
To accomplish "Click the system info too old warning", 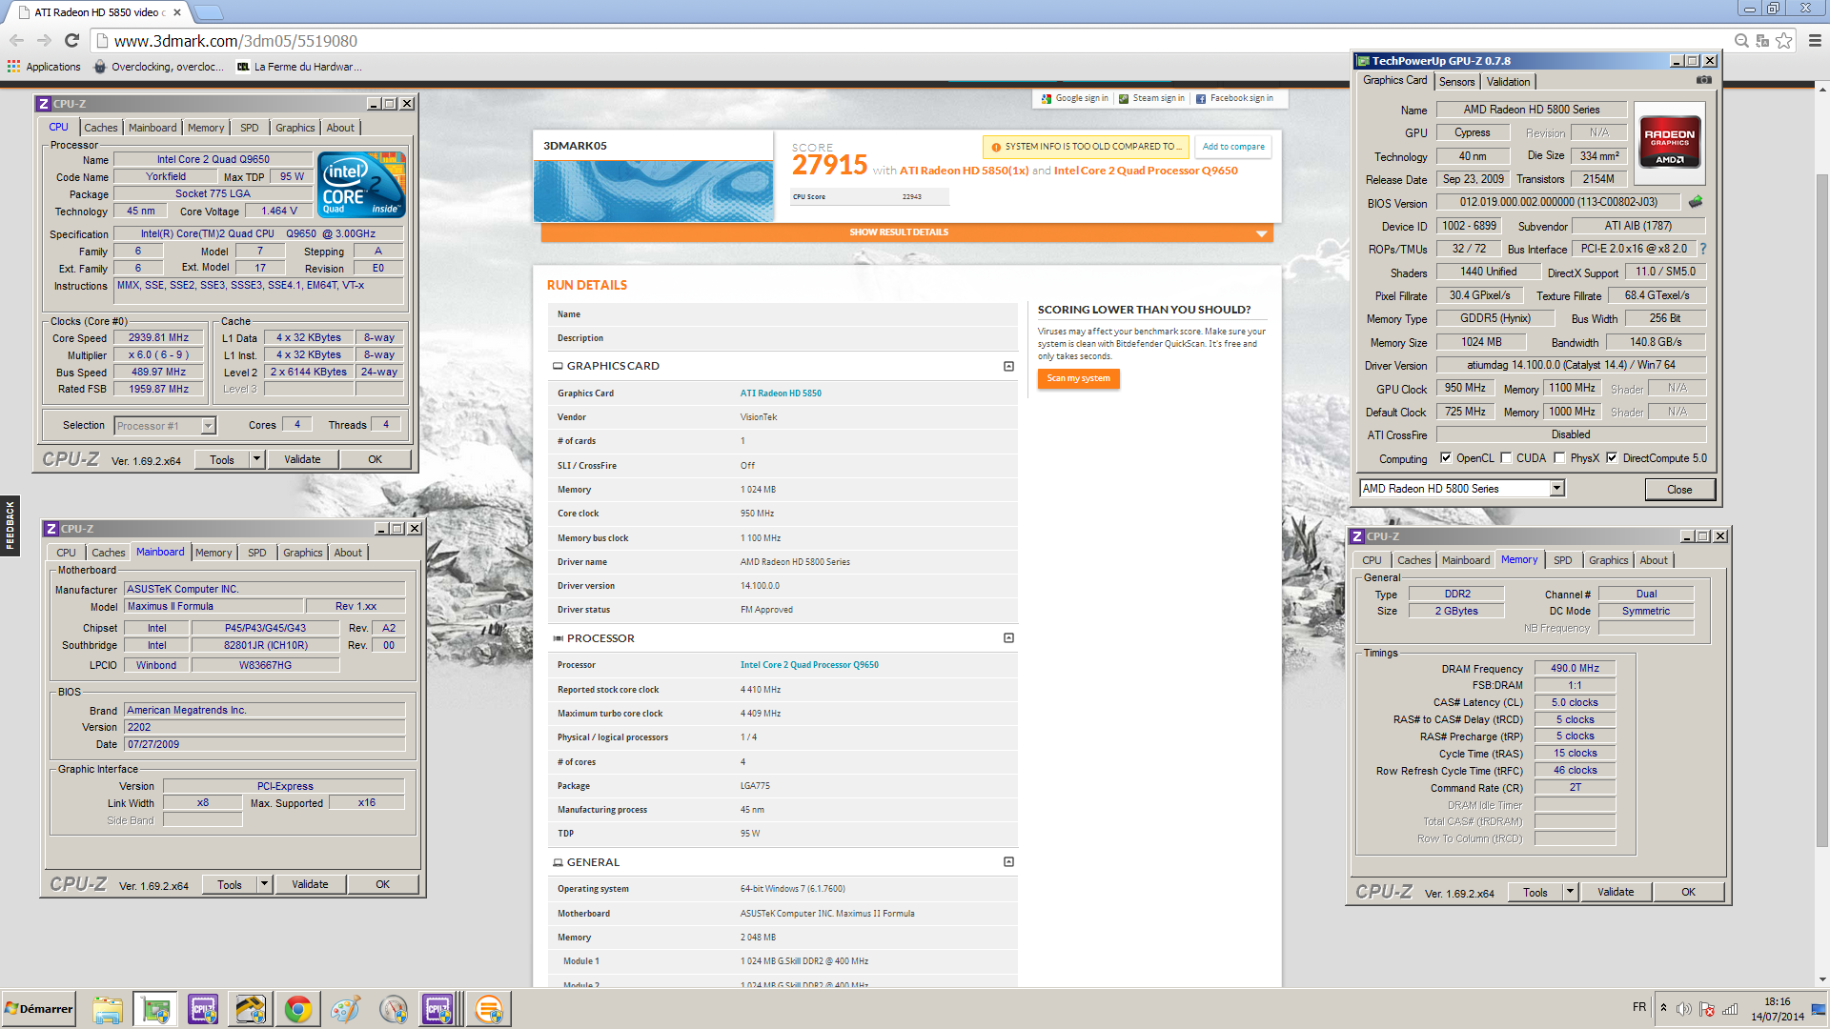I will [x=1087, y=147].
